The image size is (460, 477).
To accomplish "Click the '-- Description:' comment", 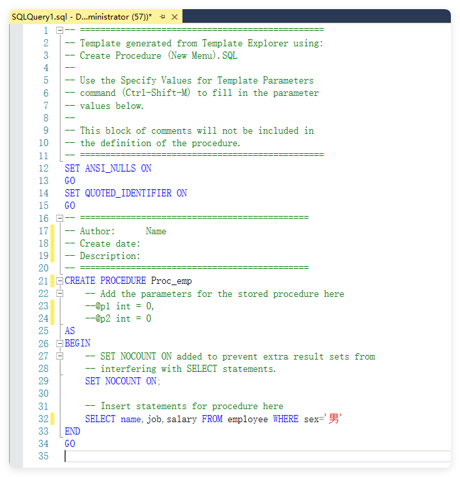I will coord(102,256).
